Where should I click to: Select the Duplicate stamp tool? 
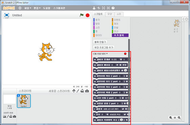coord(94,8)
